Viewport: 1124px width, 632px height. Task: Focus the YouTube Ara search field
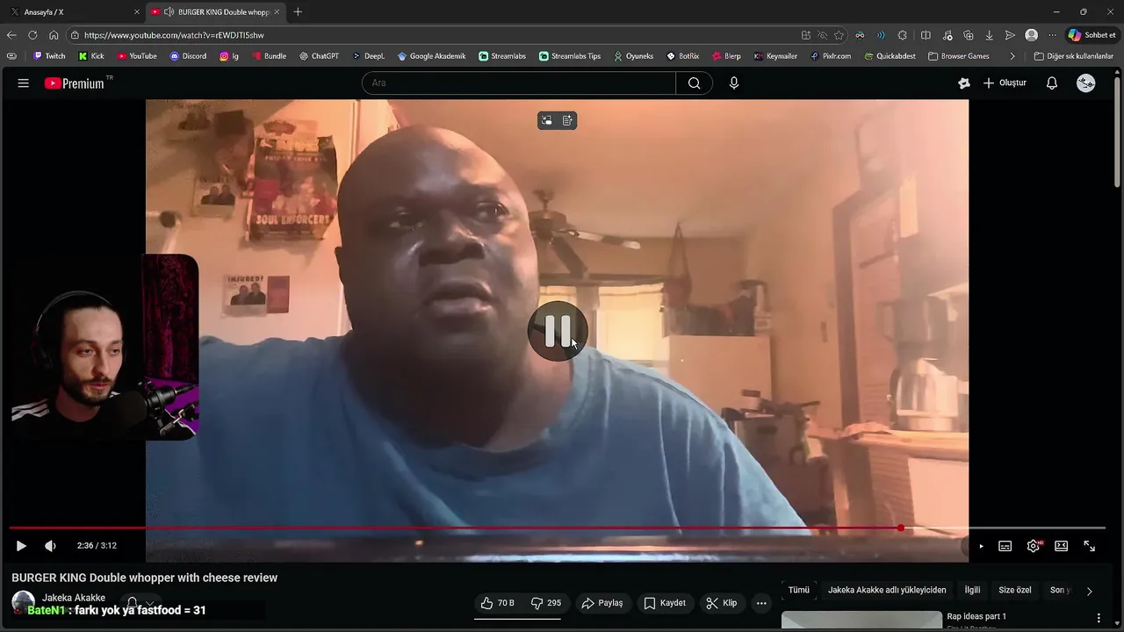518,83
